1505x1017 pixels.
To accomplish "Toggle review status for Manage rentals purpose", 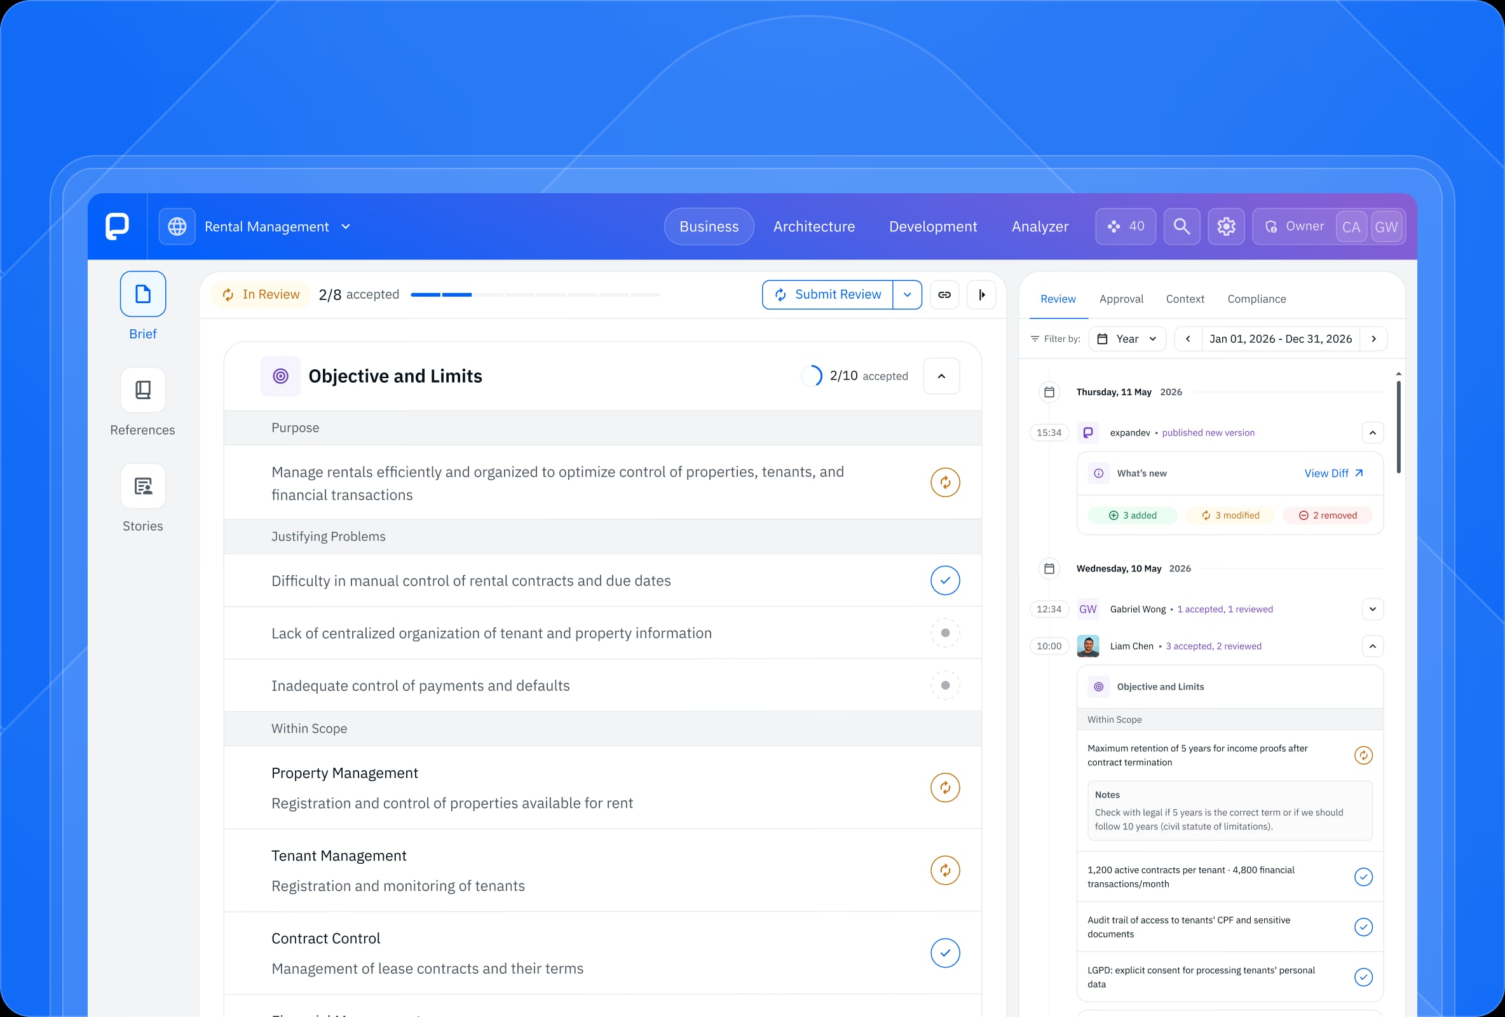I will pyautogui.click(x=945, y=482).
